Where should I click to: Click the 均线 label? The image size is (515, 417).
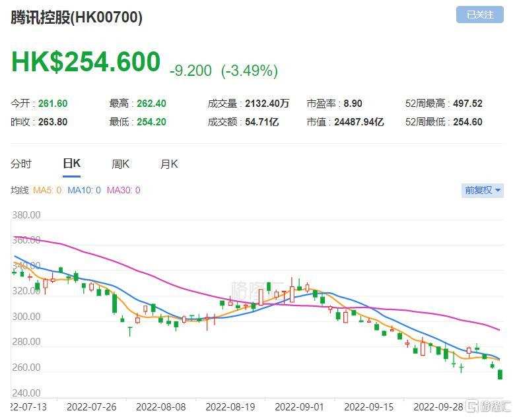(20, 190)
